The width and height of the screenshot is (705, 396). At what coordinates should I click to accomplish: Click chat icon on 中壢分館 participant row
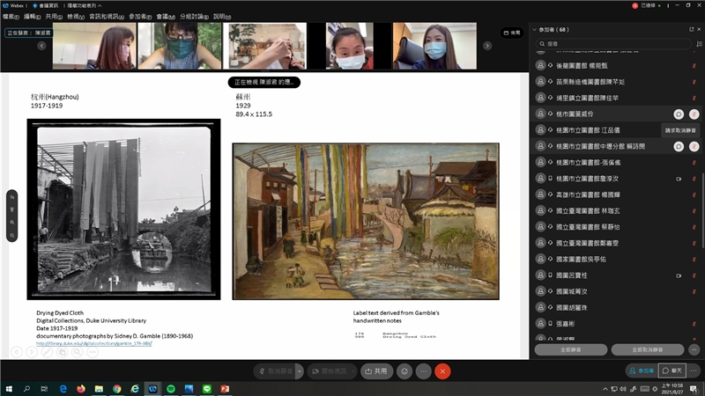tap(679, 146)
